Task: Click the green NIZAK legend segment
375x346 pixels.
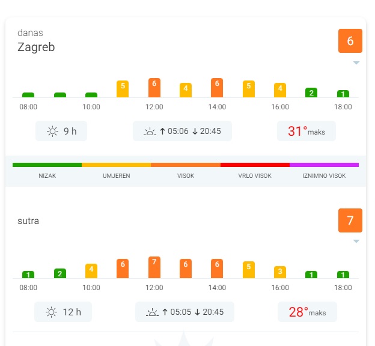Action: (x=47, y=165)
